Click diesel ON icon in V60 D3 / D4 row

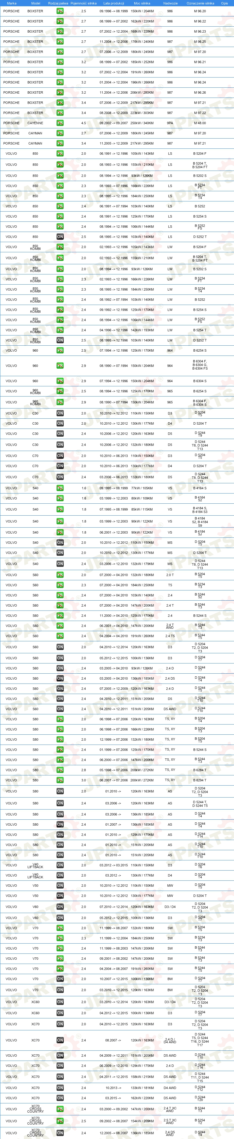tap(60, 907)
